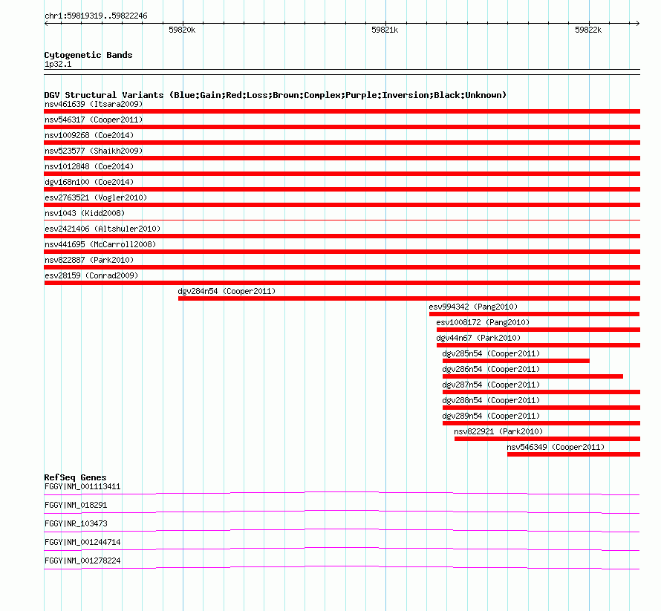This screenshot has width=661, height=611.
Task: Open variant nsv1043 (Kidd2008)
Action: tap(85, 213)
